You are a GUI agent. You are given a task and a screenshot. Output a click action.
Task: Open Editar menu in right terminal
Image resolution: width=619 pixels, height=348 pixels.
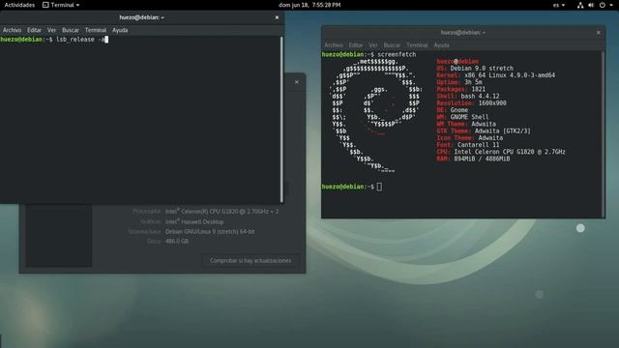click(x=356, y=45)
